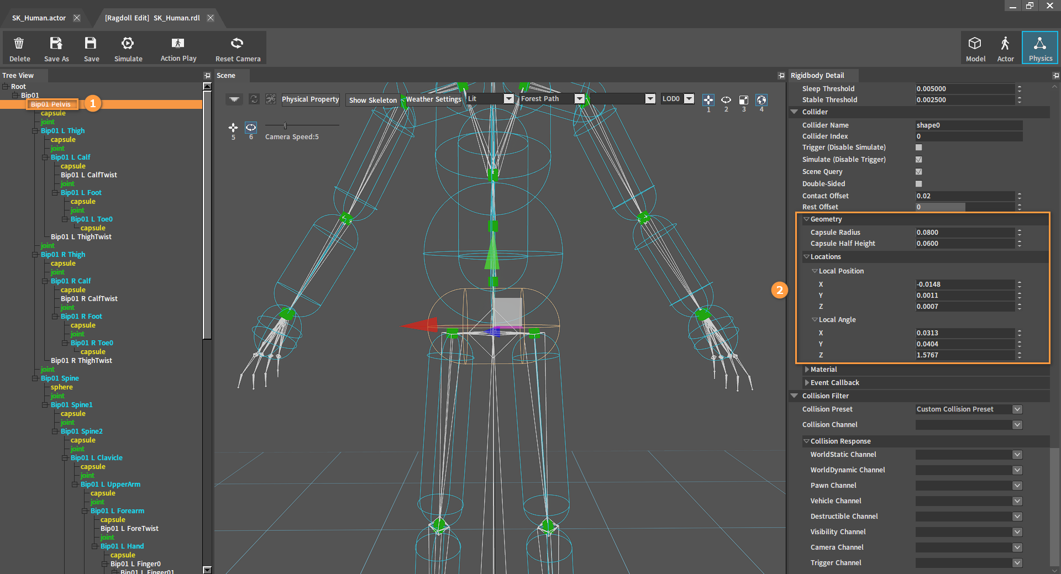Click the Capsule Radius value field
Screen dimensions: 1061x574
click(x=965, y=233)
